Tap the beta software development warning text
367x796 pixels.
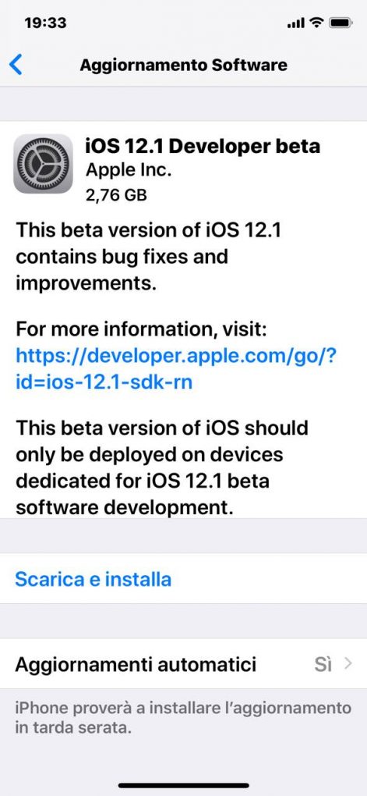[x=162, y=467]
